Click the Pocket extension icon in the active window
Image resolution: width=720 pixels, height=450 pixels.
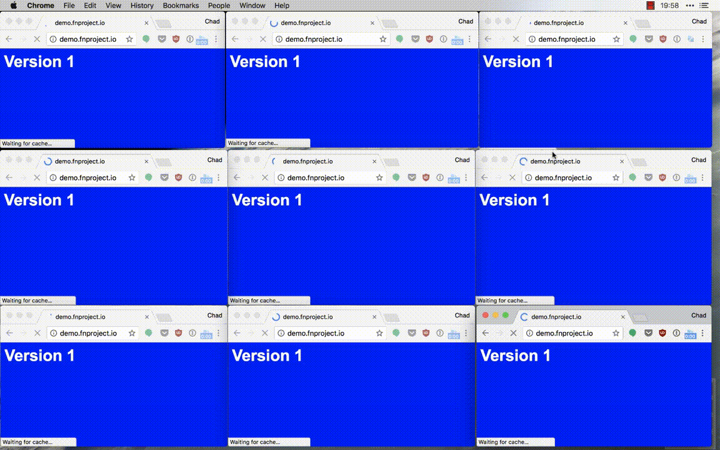[648, 333]
